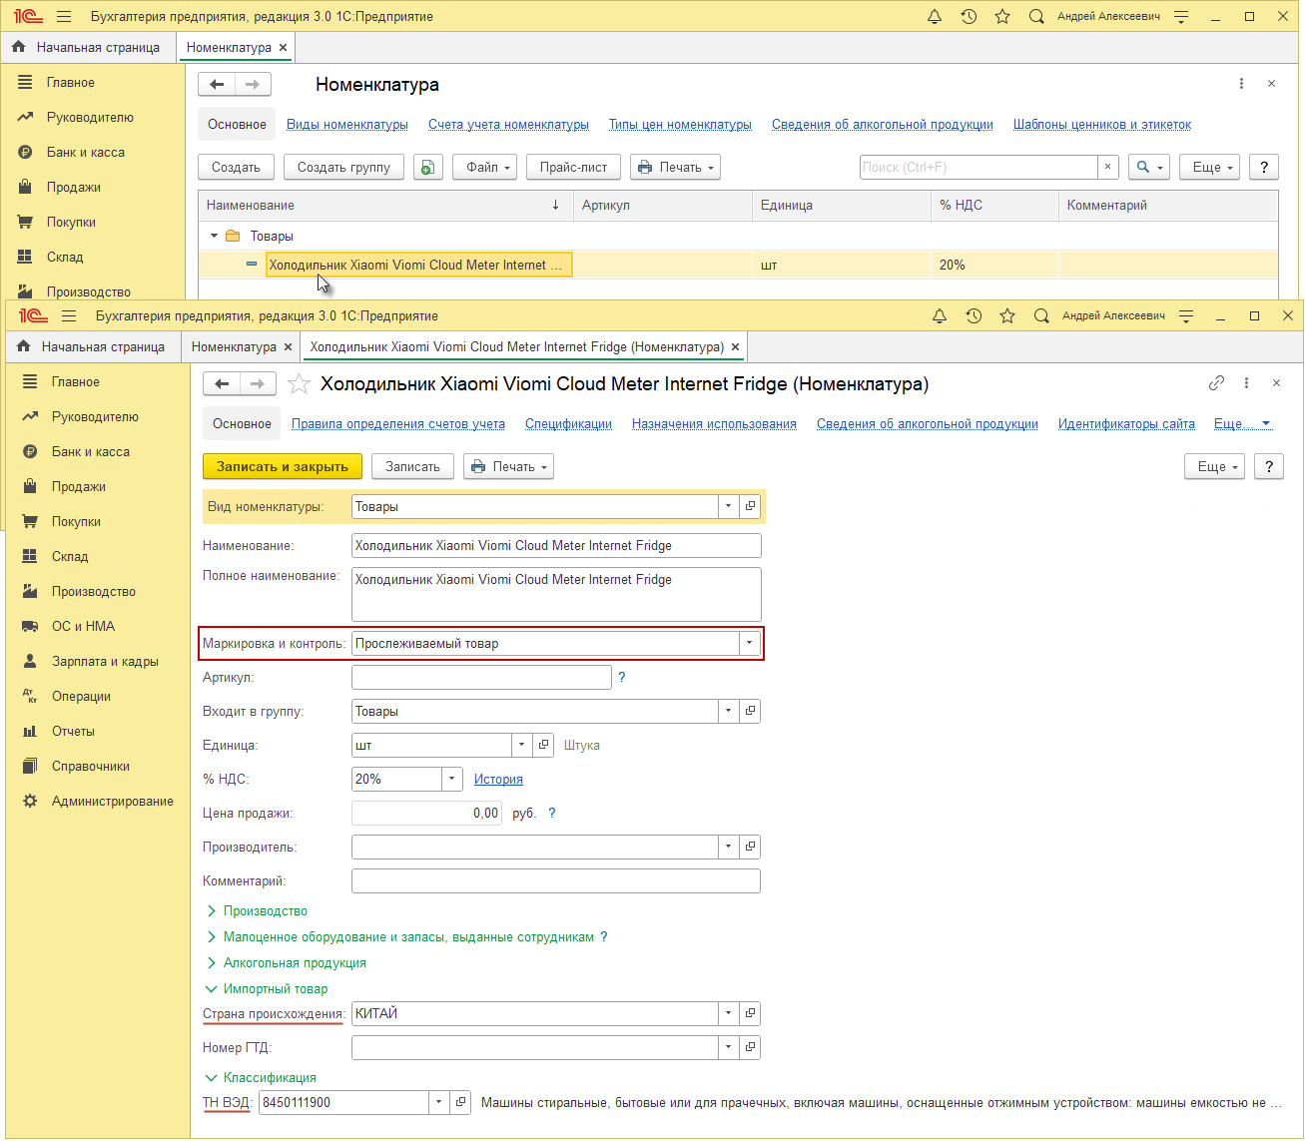Open history clock icon in lower window
This screenshot has width=1305, height=1141.
(974, 316)
